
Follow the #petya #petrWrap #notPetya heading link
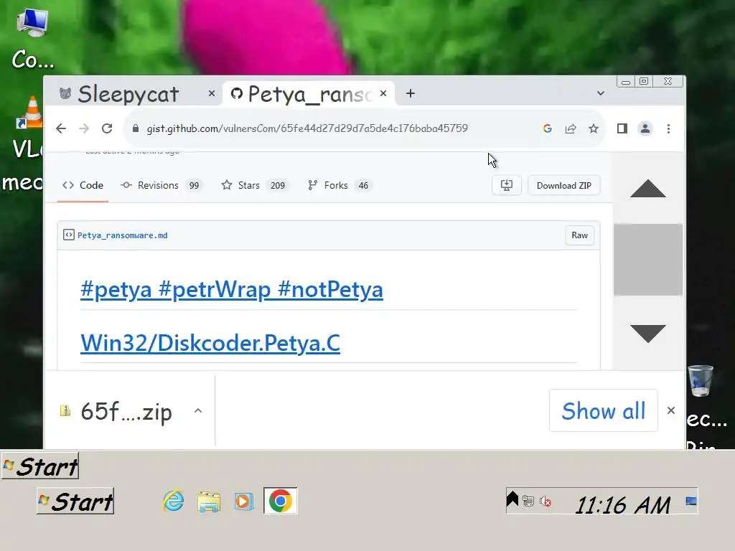232,289
